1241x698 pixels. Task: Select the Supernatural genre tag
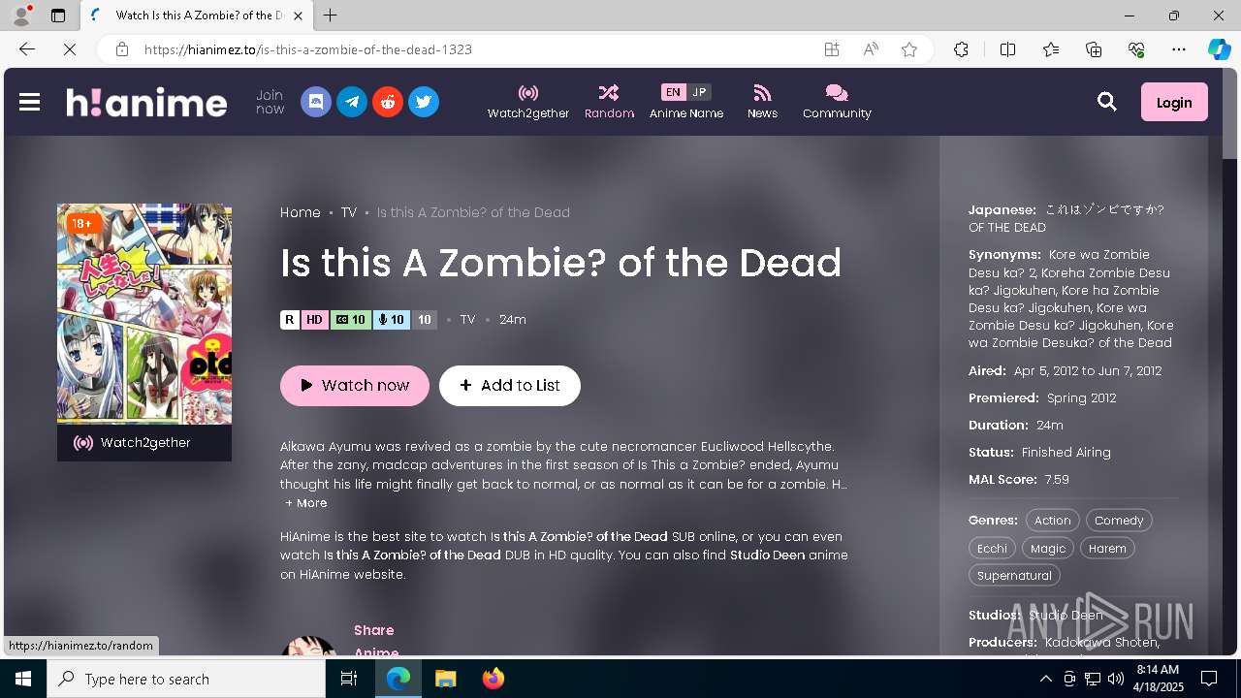[x=1014, y=575]
